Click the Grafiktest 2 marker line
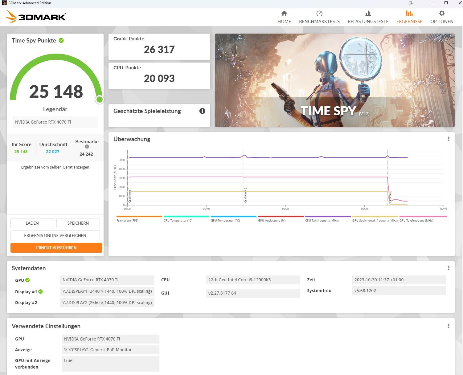Screen dimensions: 463x375 pos(243,177)
